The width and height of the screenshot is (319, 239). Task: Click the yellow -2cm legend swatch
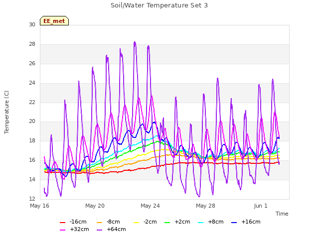tap(136, 223)
